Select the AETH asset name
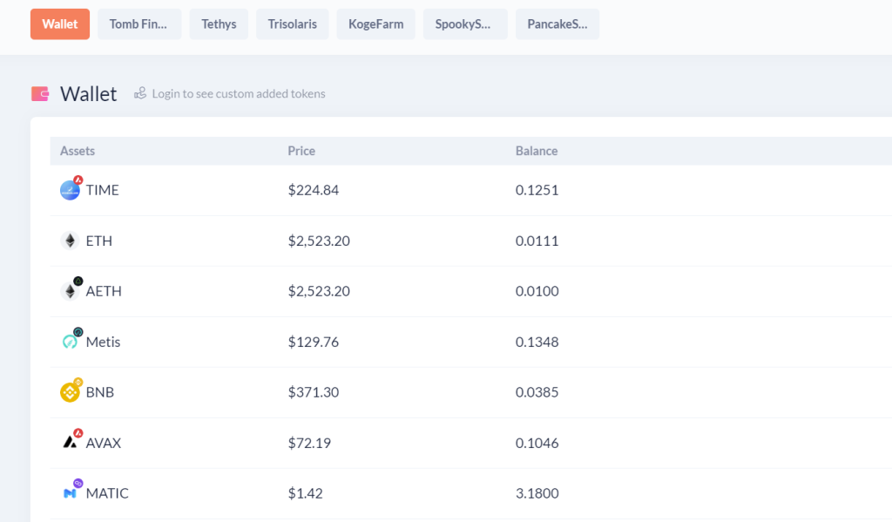892x522 pixels. [104, 291]
